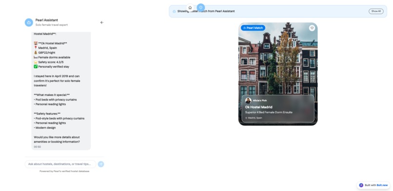
Task: Click the '00:50' message timestamp
Action: 38,147
